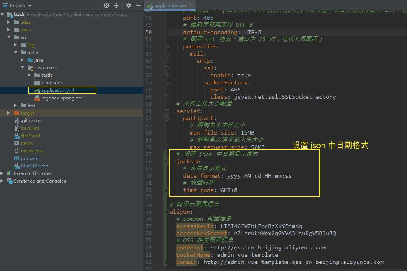
Task: Click the Scratches and Consoles icon
Action: [x=10, y=181]
